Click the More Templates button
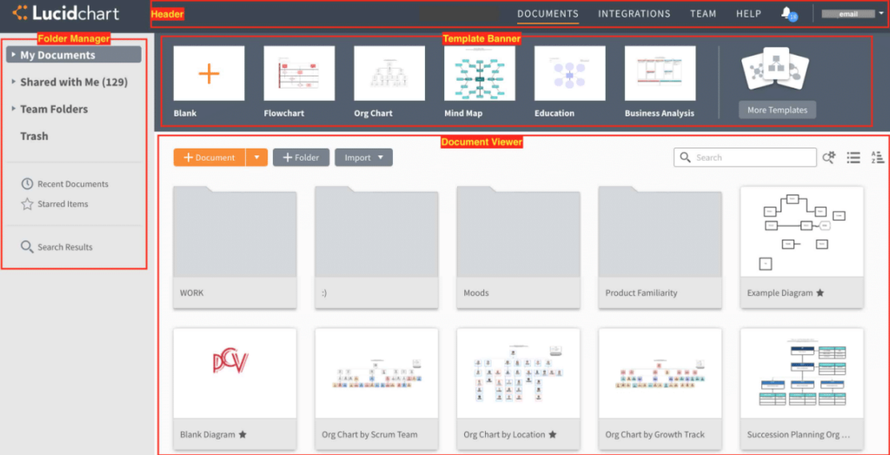This screenshot has width=890, height=455. coord(777,110)
